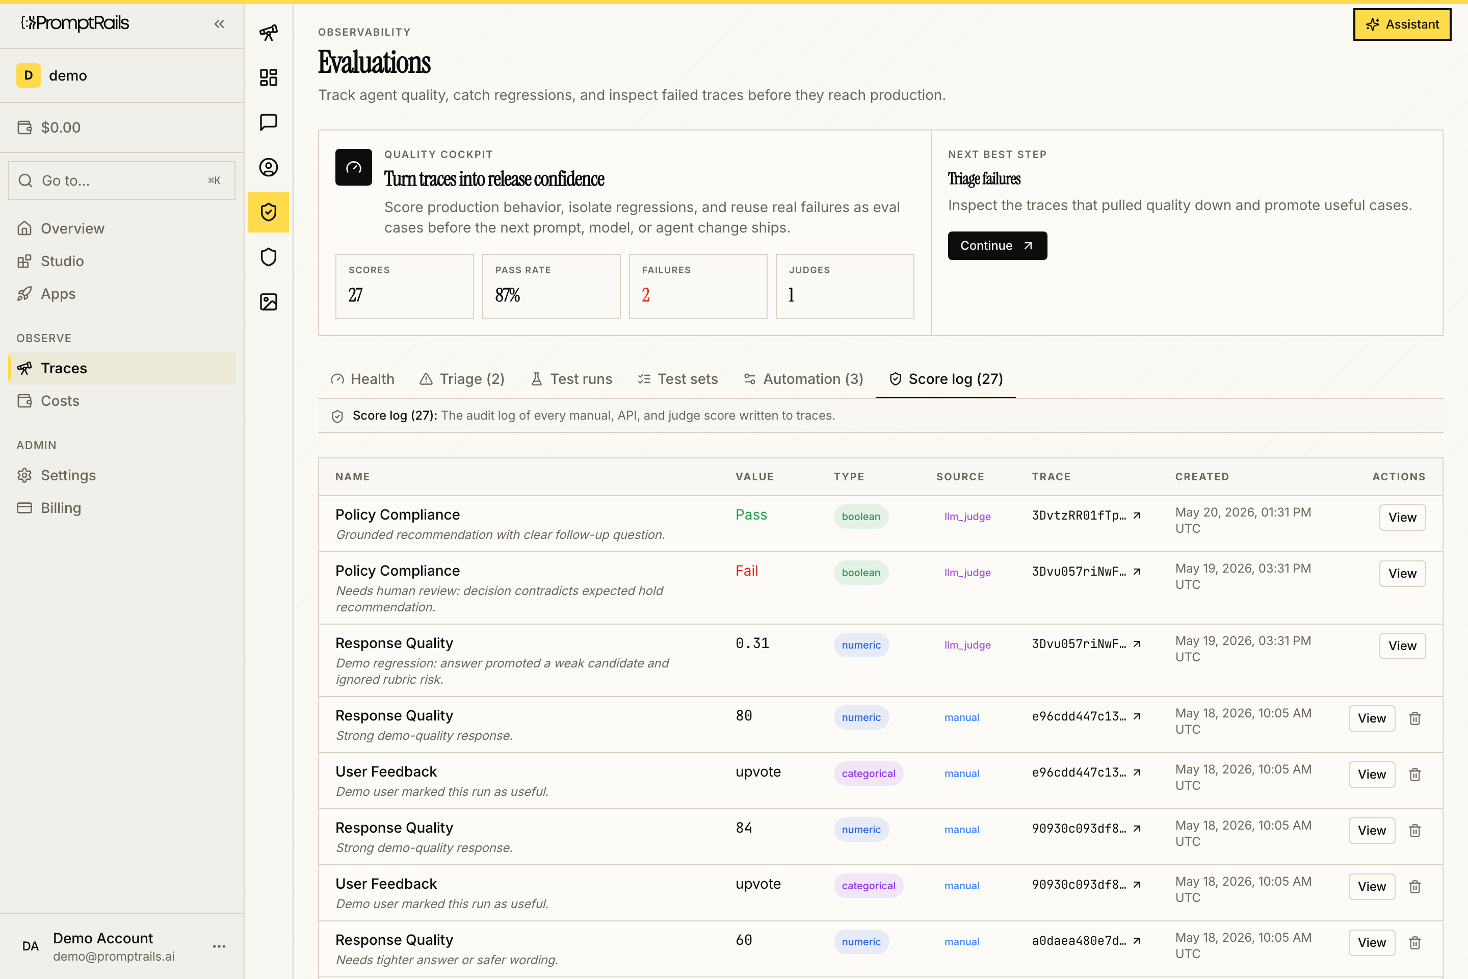Click the CREATED column header
The width and height of the screenshot is (1468, 979).
(1201, 477)
